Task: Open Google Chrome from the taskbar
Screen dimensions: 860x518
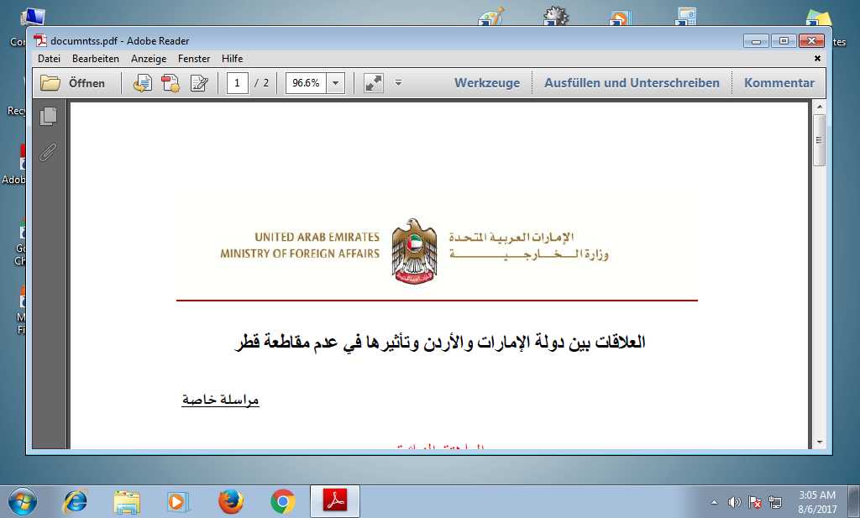Action: point(283,501)
